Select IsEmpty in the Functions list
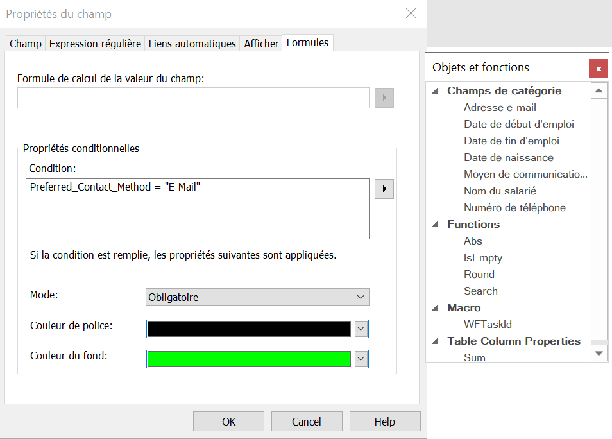Image resolution: width=612 pixels, height=439 pixels. (x=482, y=258)
